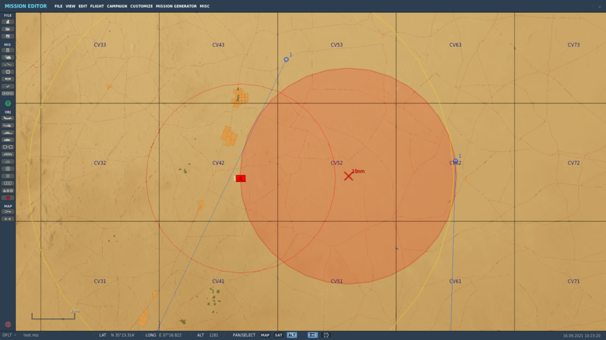Click the CV41 grid label

click(x=218, y=281)
